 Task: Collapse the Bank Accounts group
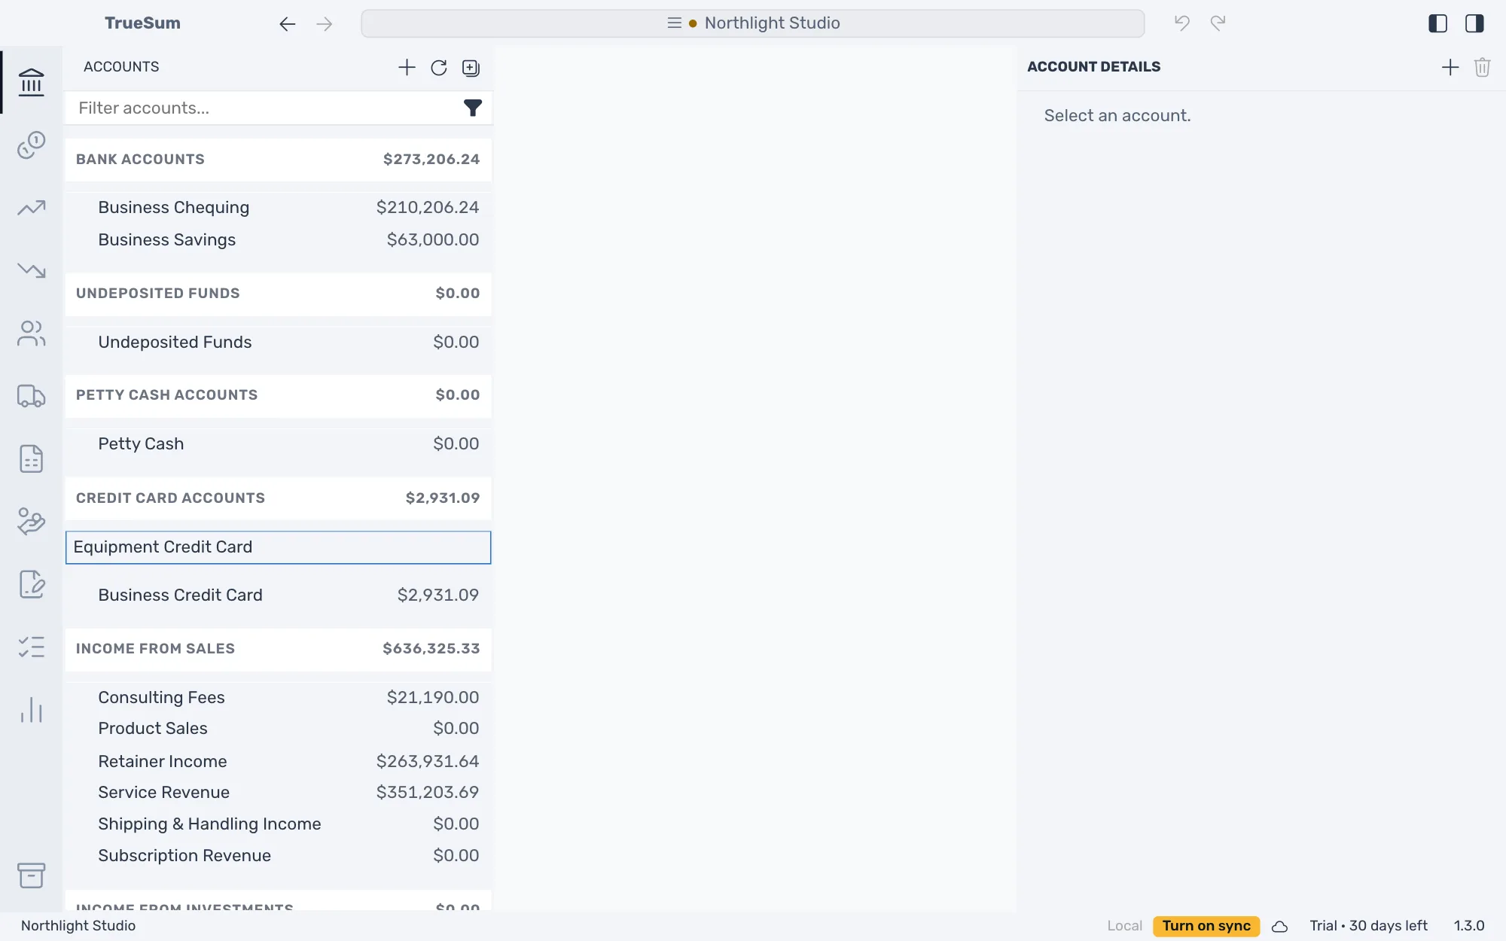coord(278,160)
